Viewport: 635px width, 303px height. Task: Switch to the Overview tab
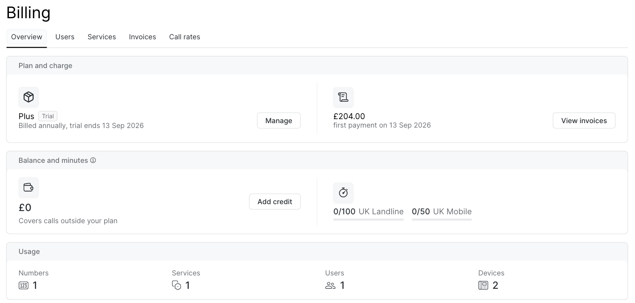[27, 37]
